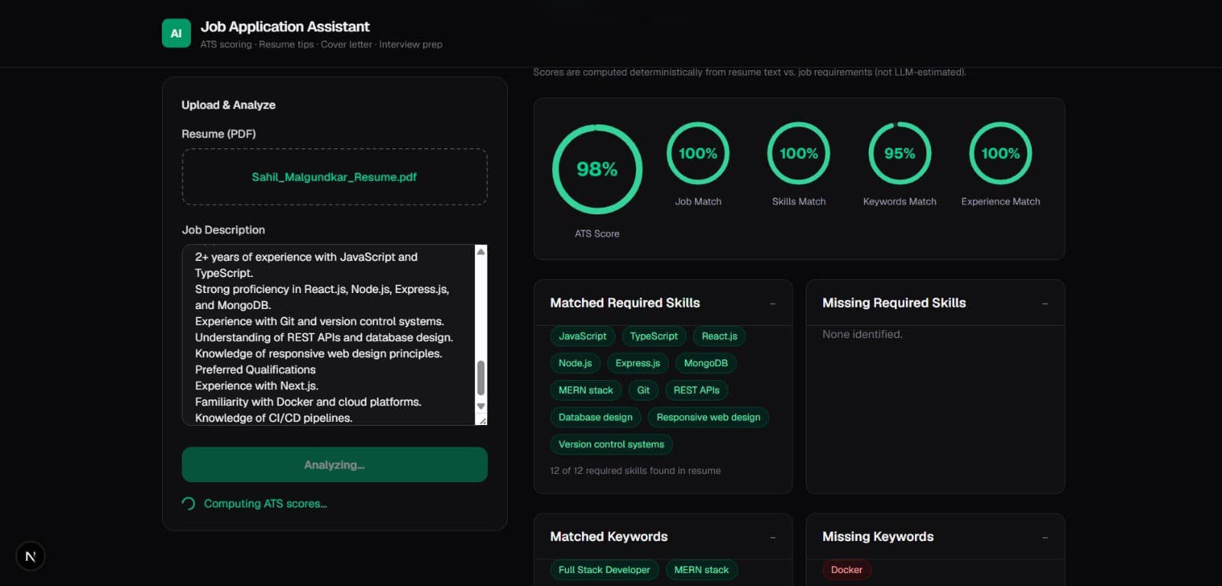Click the React.js skill tag
1222x586 pixels.
click(719, 336)
